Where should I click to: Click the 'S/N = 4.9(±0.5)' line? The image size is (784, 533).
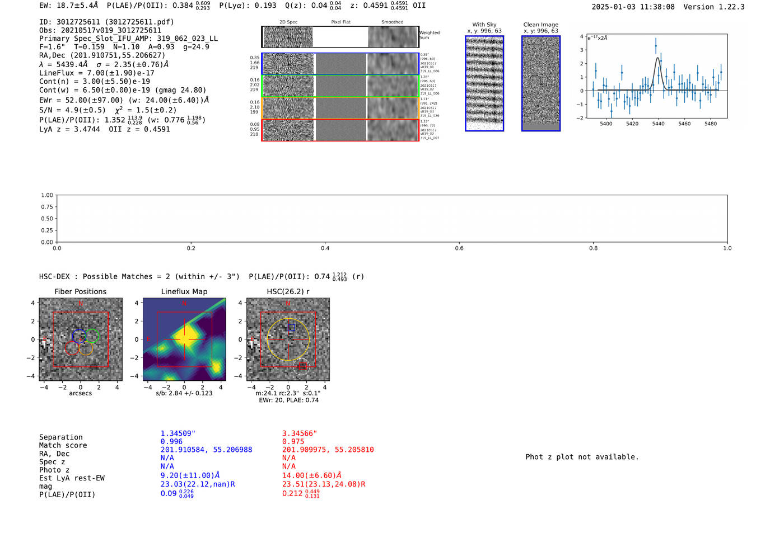pyautogui.click(x=108, y=110)
